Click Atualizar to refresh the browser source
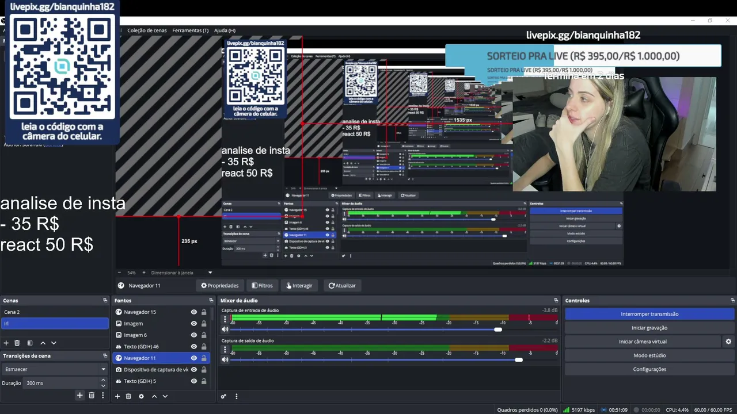Screen dimensions: 737x414 (x=342, y=286)
